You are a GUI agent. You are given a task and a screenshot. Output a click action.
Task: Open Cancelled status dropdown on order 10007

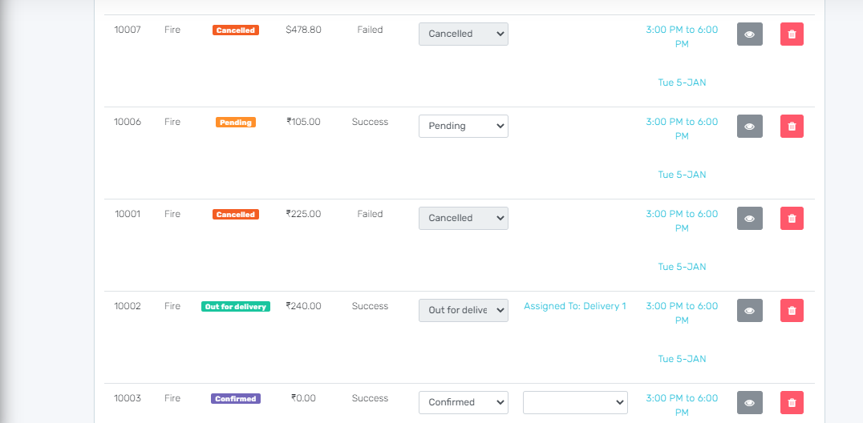point(463,34)
